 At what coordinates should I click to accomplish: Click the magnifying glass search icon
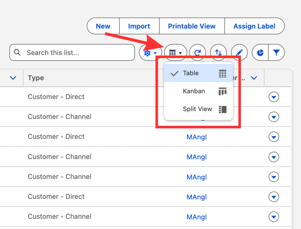click(17, 52)
